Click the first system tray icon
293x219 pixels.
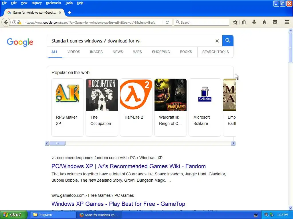266,215
